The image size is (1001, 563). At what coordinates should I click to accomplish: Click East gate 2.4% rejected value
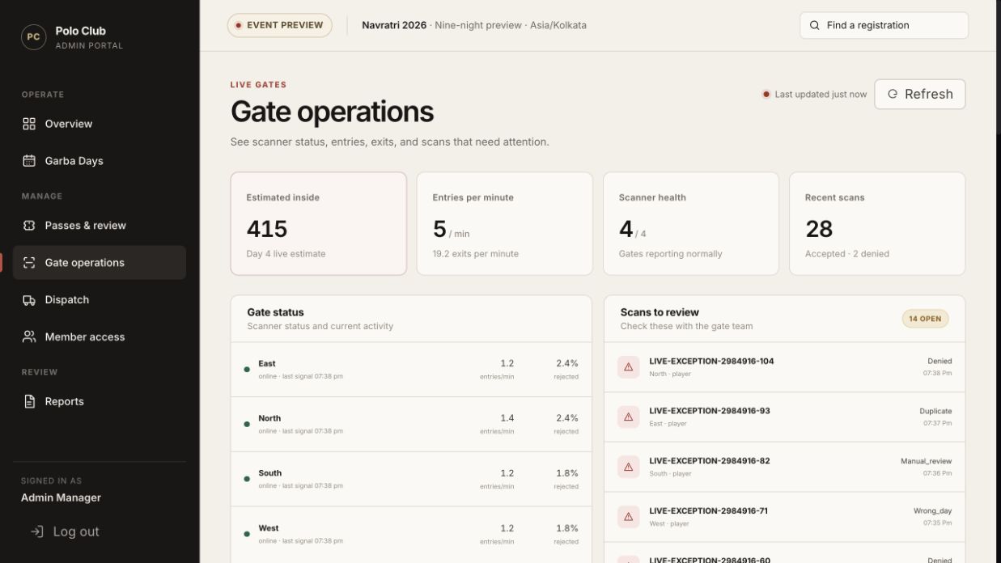click(x=566, y=364)
